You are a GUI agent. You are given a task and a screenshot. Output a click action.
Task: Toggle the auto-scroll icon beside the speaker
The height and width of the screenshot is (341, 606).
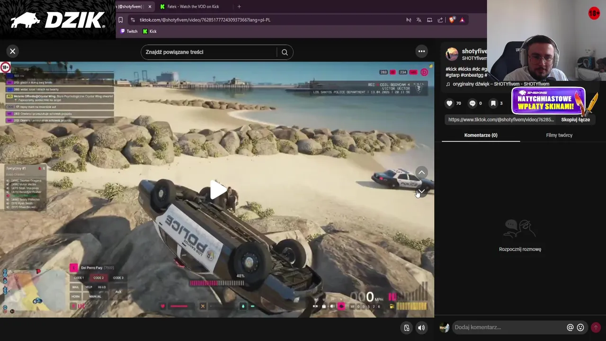(406, 328)
